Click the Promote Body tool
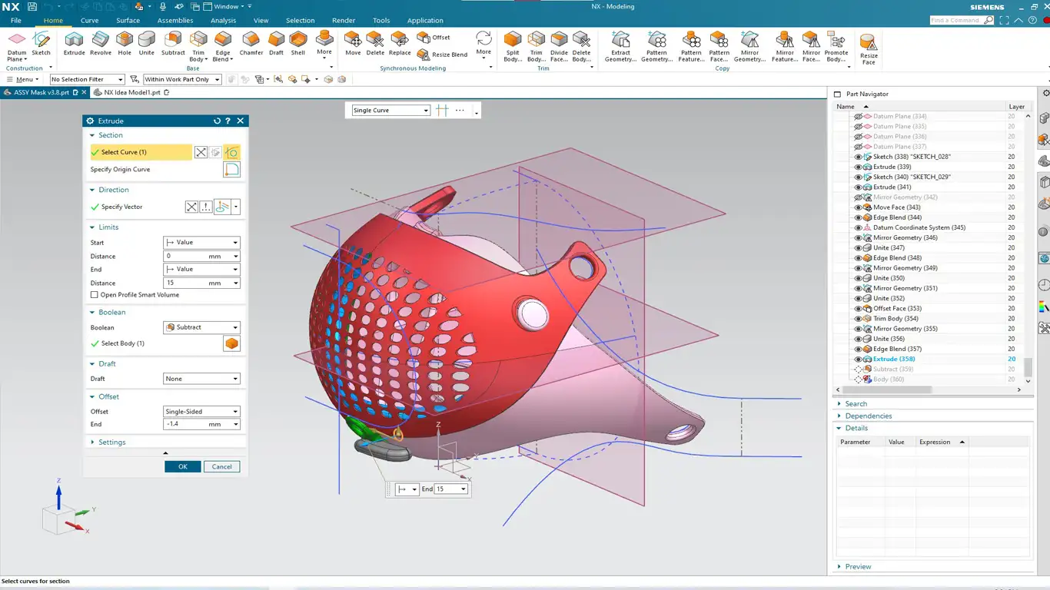This screenshot has height=590, width=1050. (x=836, y=46)
